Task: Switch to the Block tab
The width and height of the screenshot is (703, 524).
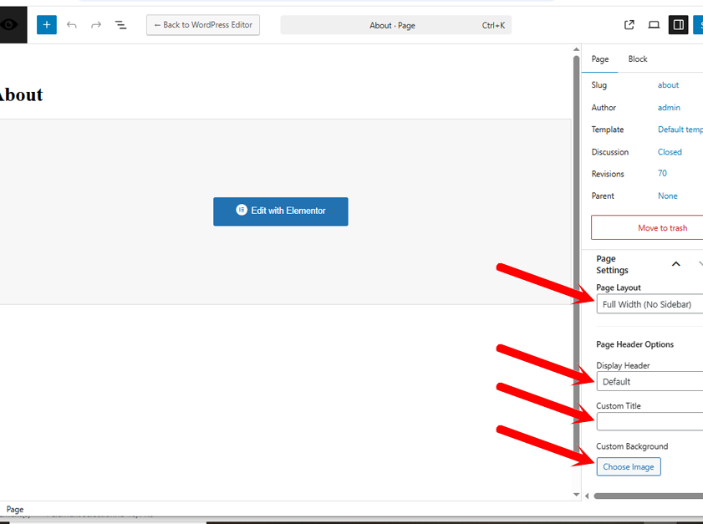Action: (x=638, y=59)
